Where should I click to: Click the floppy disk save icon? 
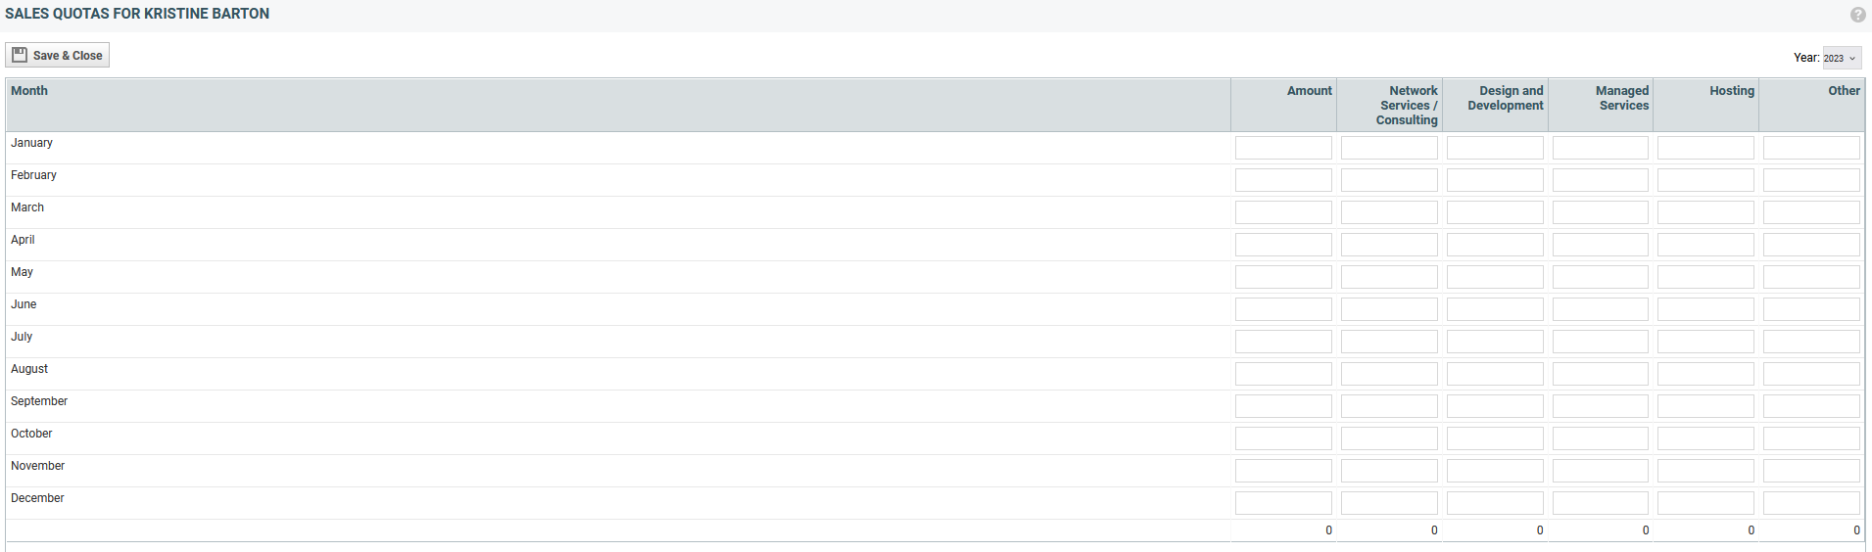pyautogui.click(x=20, y=55)
